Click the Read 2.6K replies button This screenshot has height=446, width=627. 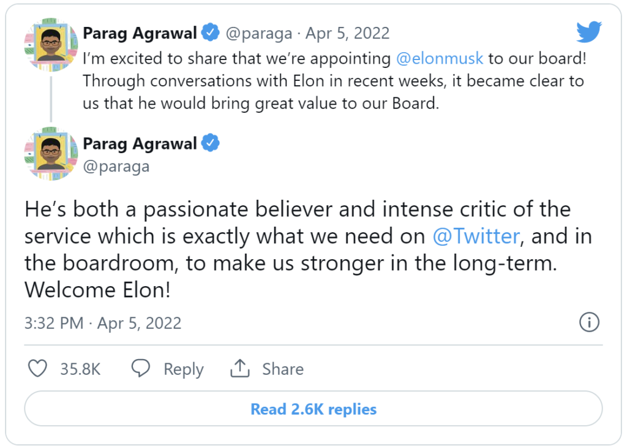click(313, 409)
